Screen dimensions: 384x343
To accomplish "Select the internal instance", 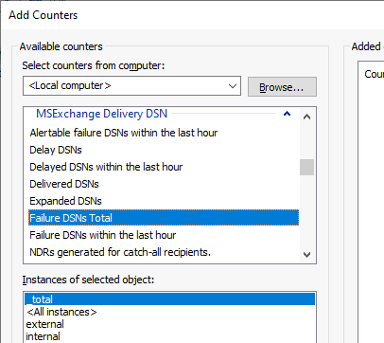I will [43, 336].
